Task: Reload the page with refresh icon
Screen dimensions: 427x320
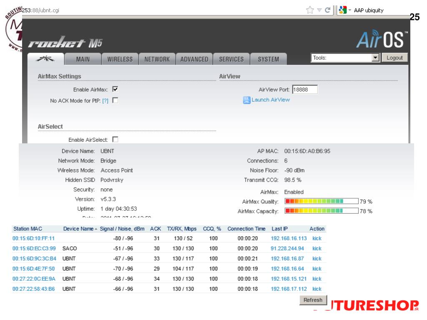Action: pos(328,10)
